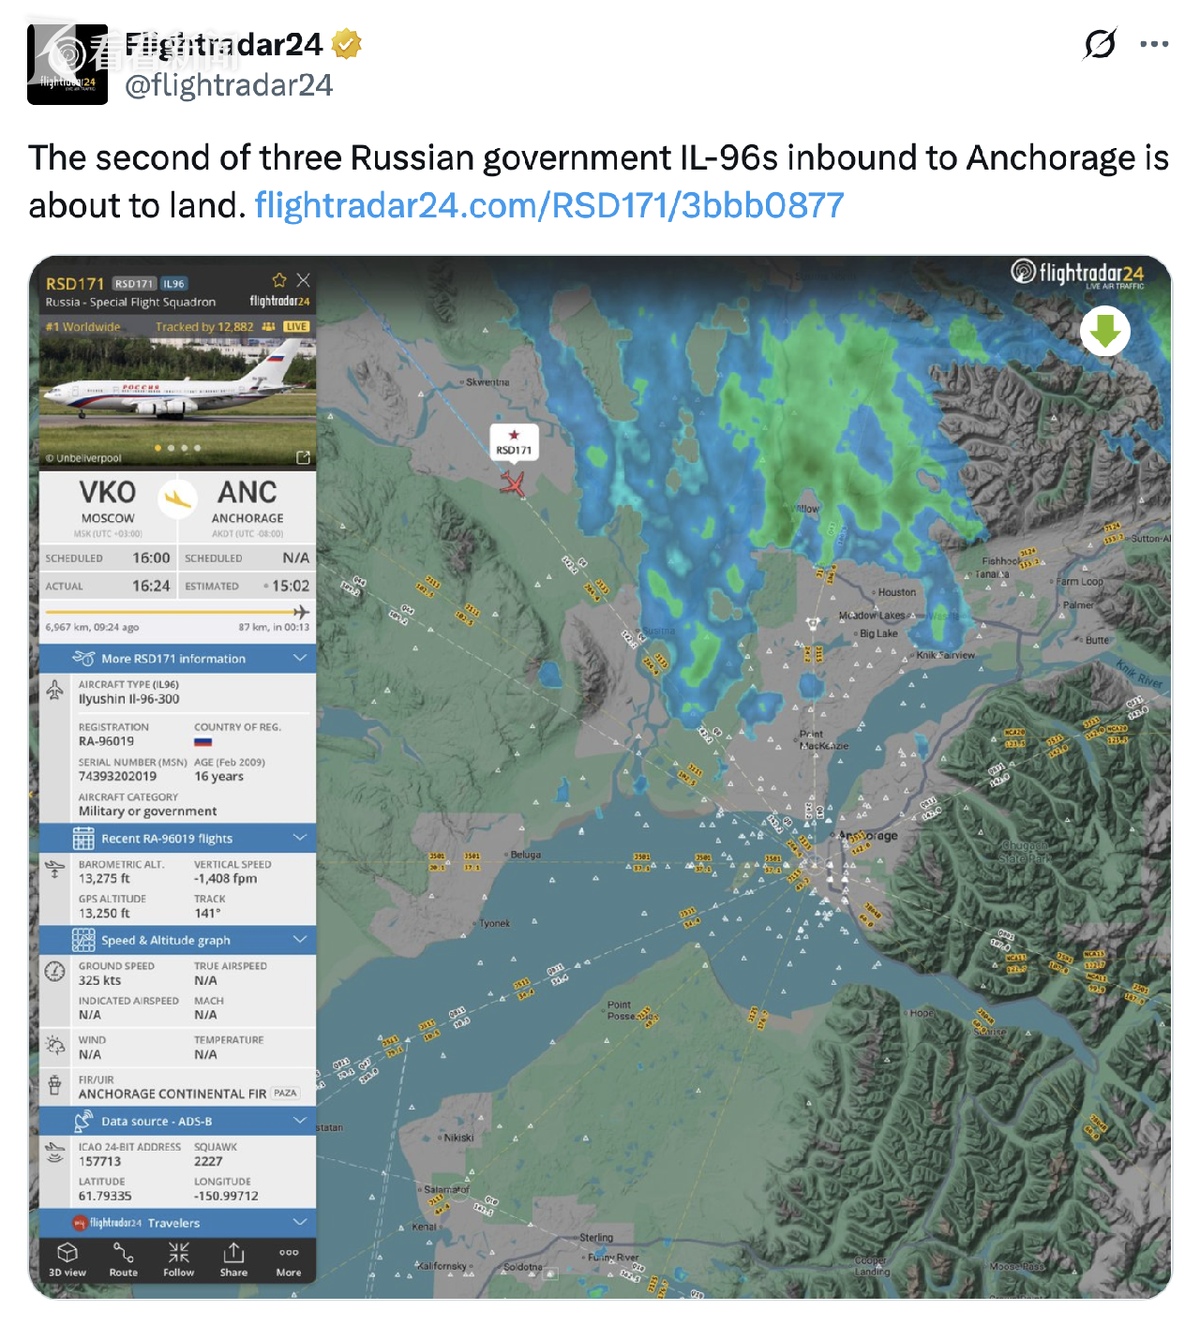Select the second photo carousel dot
1200x1325 pixels.
[x=171, y=448]
